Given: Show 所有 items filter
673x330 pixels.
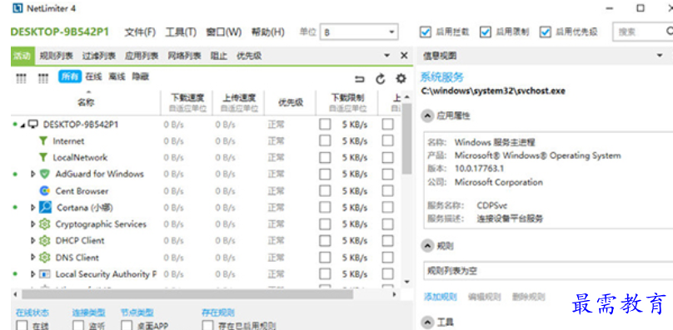Looking at the screenshot, I should coord(69,76).
